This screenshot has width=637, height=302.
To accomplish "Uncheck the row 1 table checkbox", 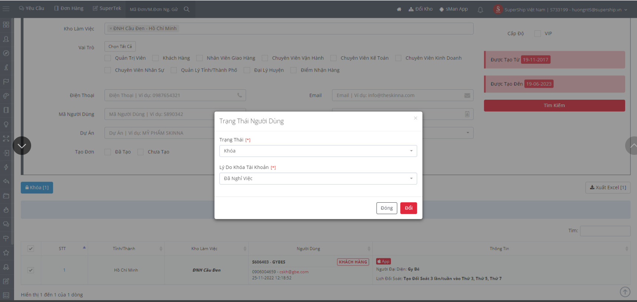I will (31, 270).
